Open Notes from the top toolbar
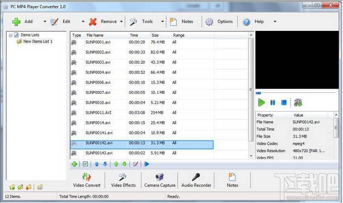Viewport: 343px width, 203px height. (x=182, y=22)
